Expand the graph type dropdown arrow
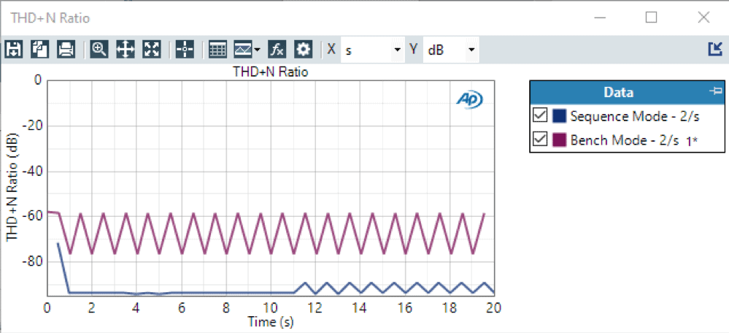 click(x=258, y=50)
